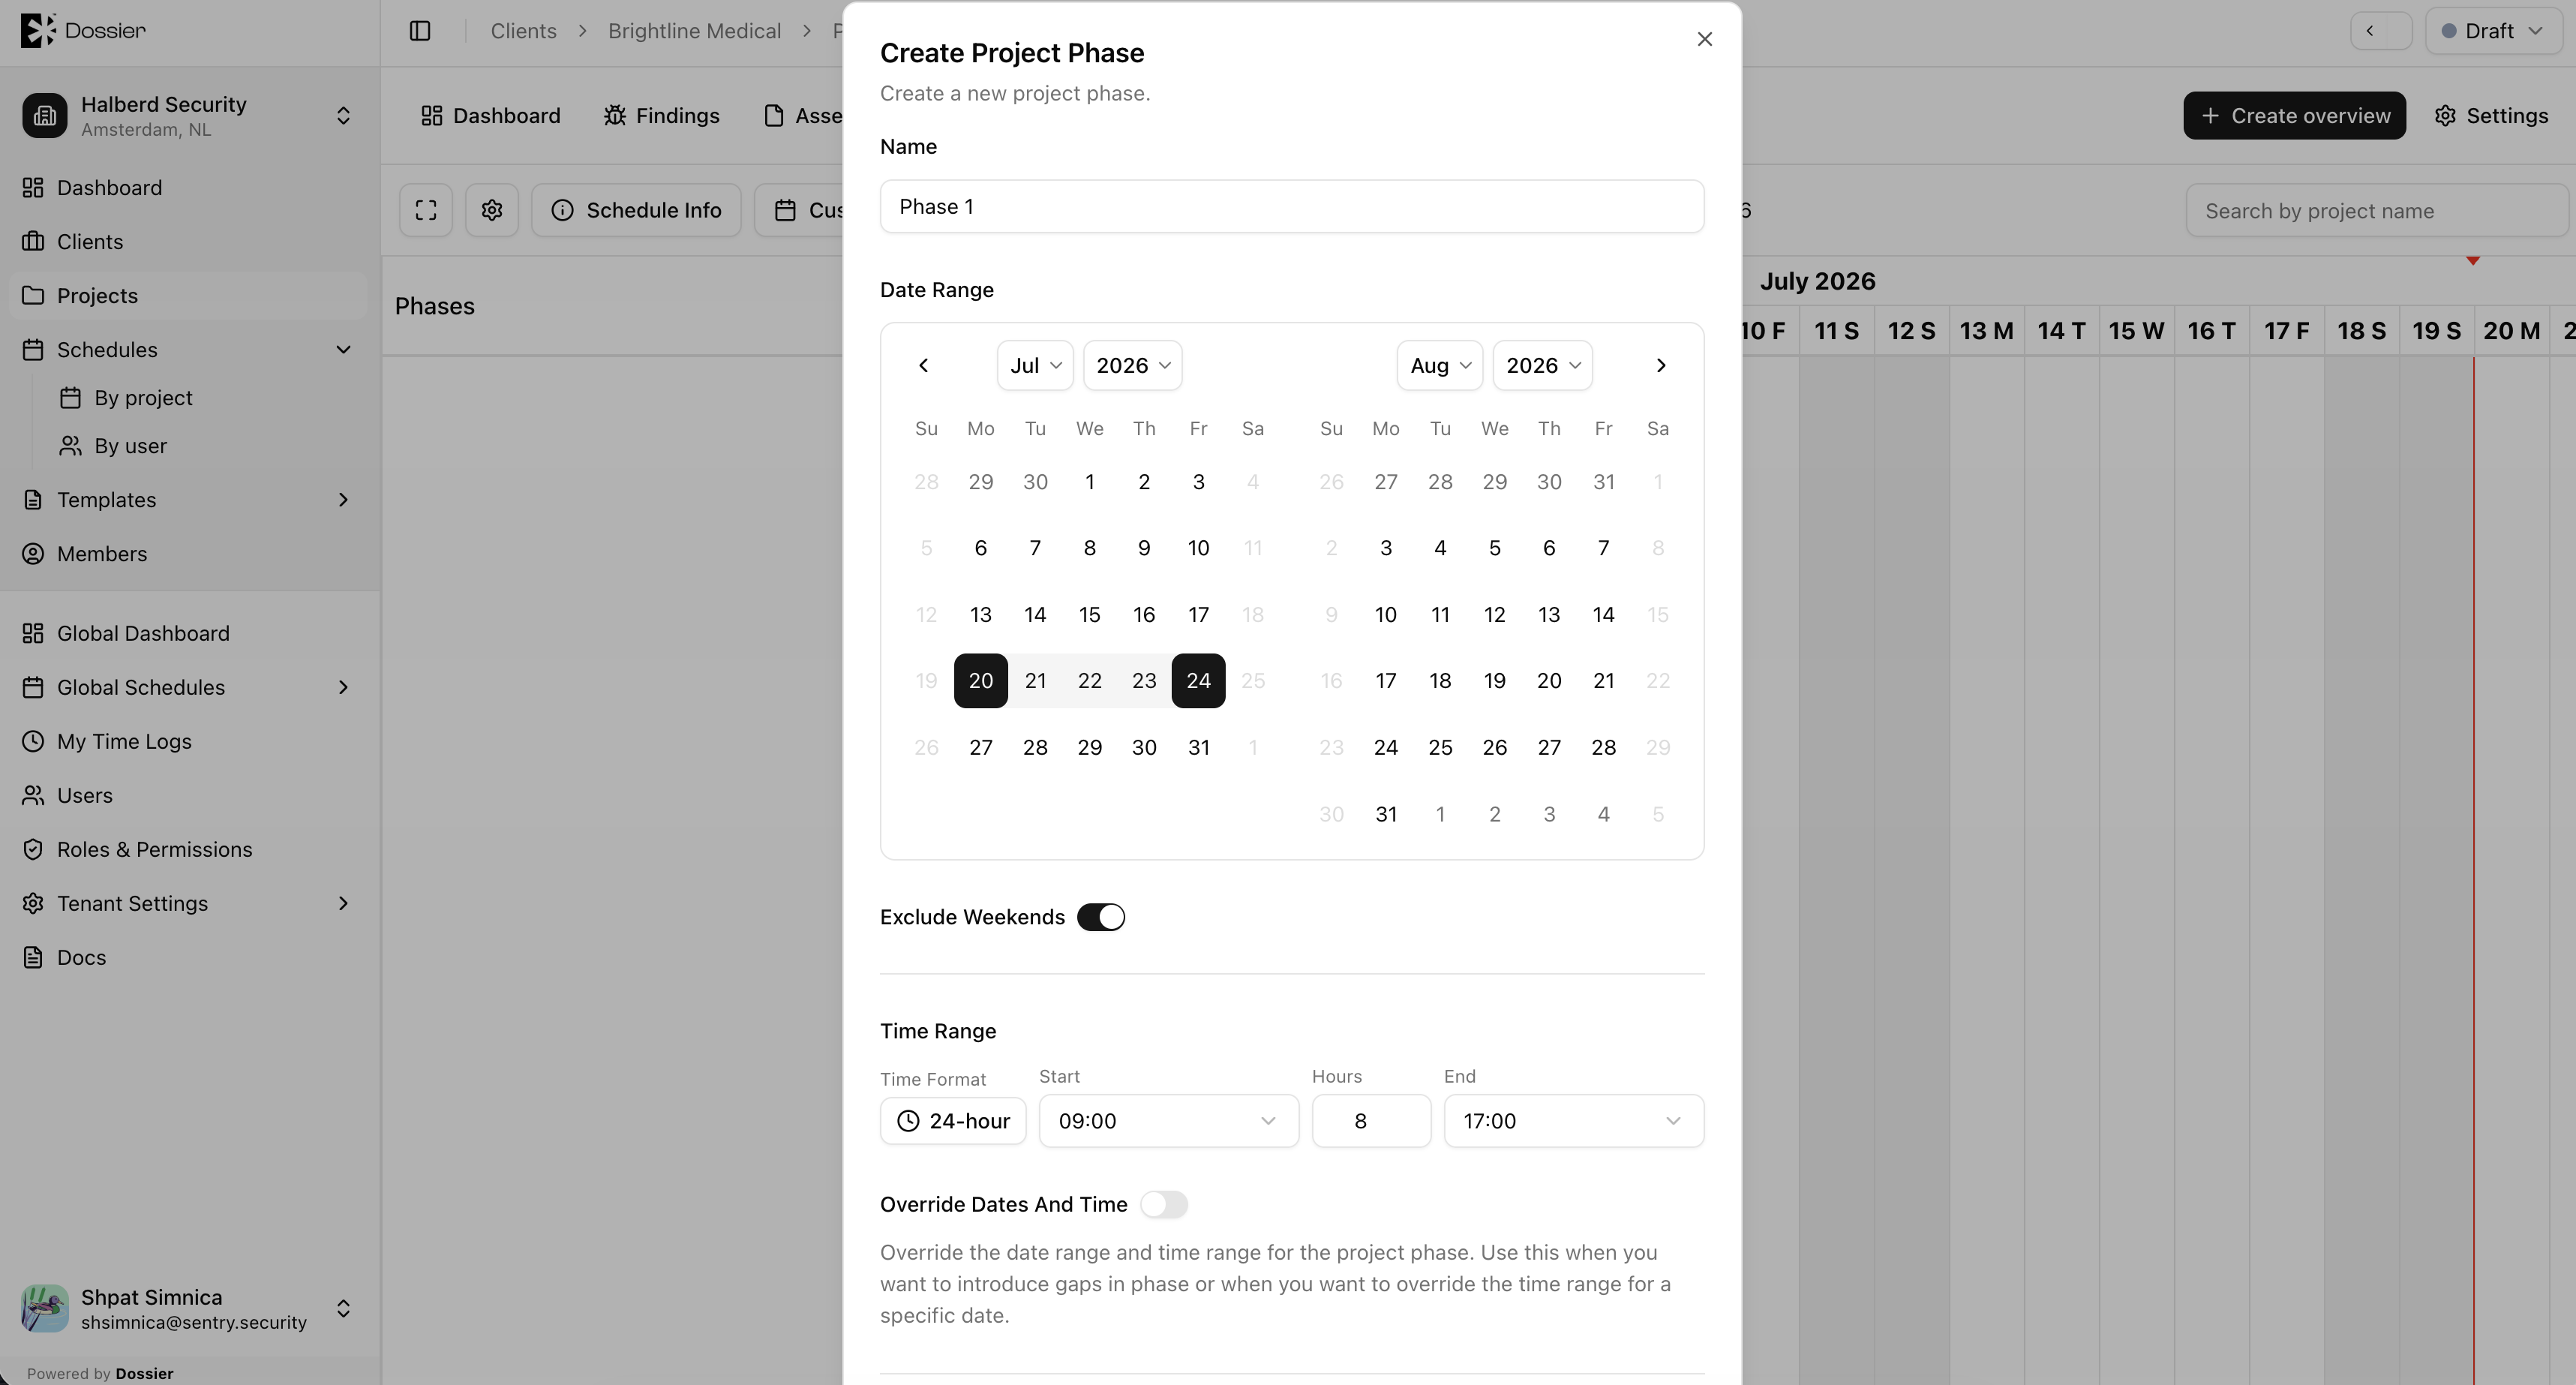Click the Schedule Info button
The width and height of the screenshot is (2576, 1385).
click(x=636, y=210)
